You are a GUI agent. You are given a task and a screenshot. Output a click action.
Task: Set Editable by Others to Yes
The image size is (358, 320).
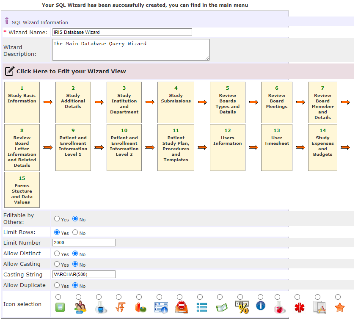[x=57, y=219]
